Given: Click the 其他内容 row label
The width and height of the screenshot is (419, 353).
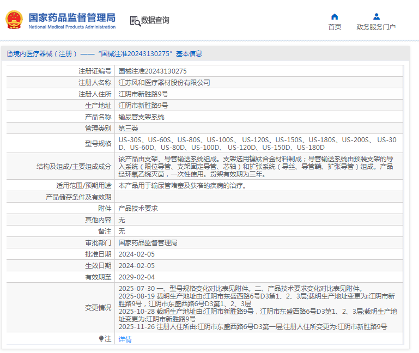Looking at the screenshot, I should click(x=98, y=220).
